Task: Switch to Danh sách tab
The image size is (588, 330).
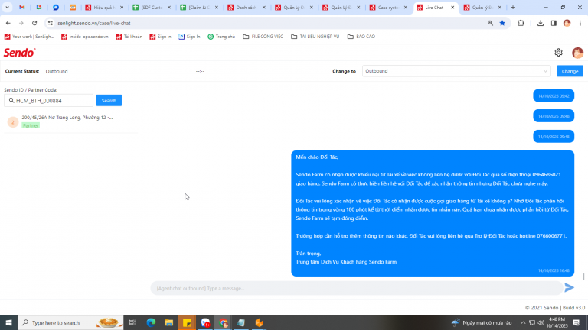Action: click(246, 8)
